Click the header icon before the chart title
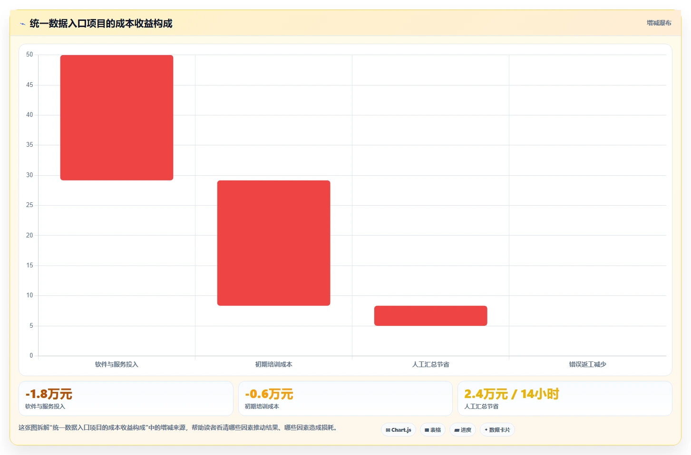This screenshot has width=691, height=455. (x=22, y=24)
